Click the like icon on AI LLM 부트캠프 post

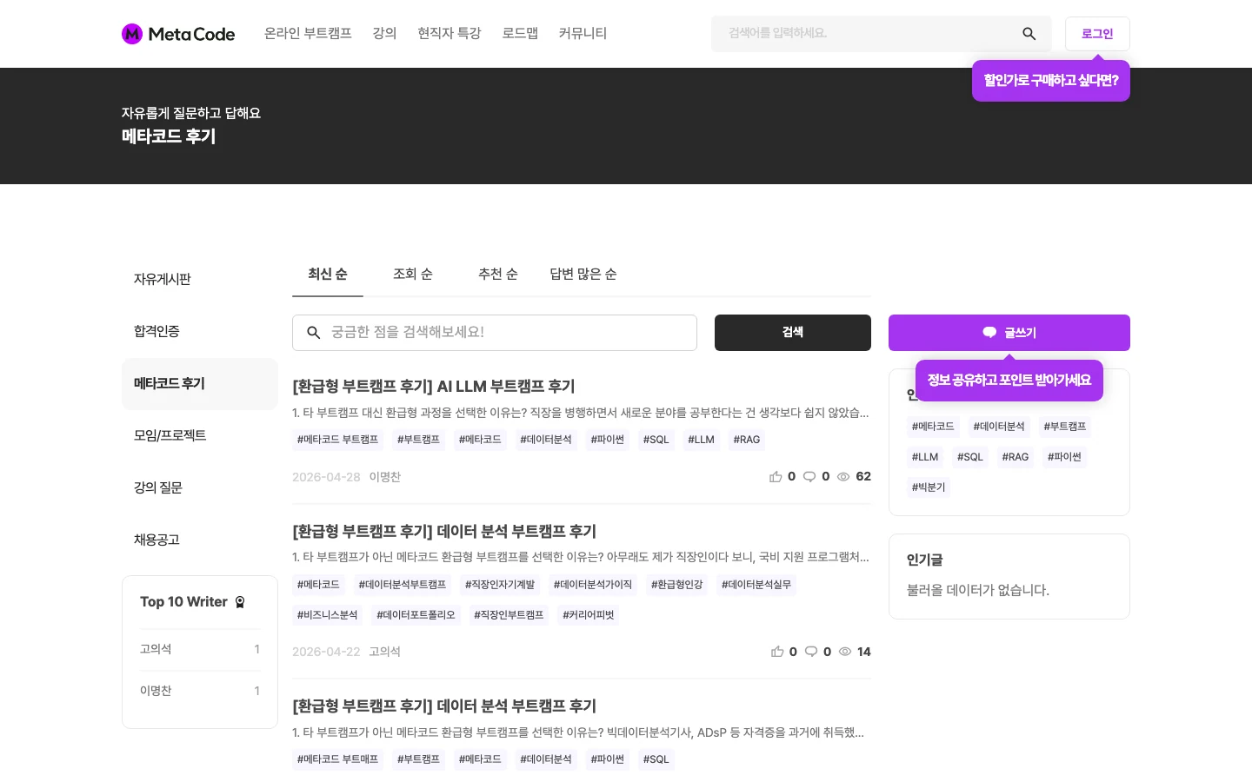point(776,476)
